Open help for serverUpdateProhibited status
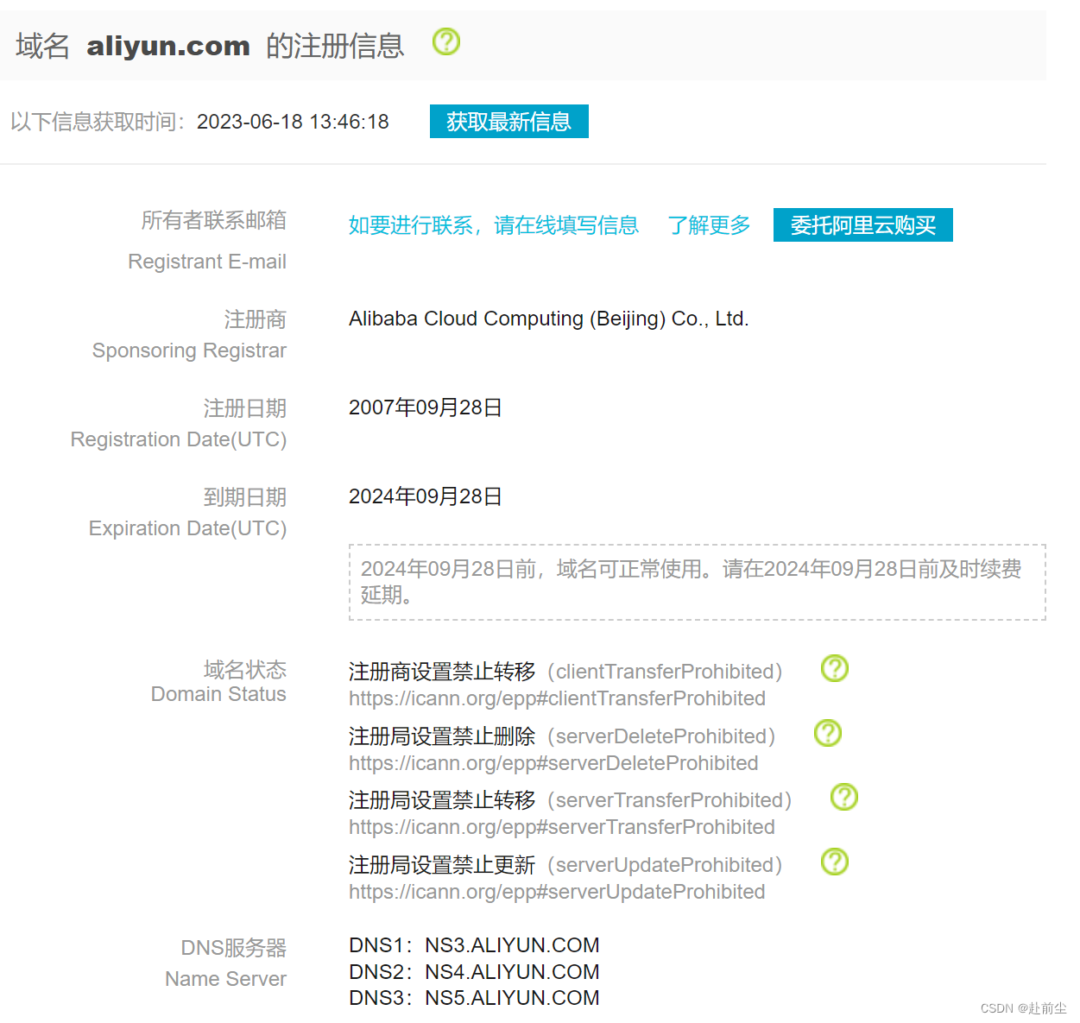1080x1023 pixels. coord(835,862)
